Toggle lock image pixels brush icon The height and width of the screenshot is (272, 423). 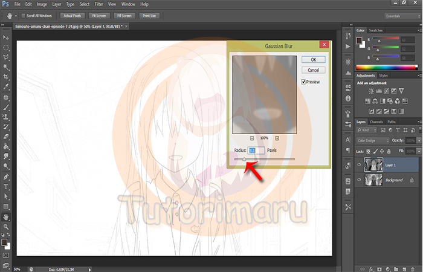[x=375, y=151]
